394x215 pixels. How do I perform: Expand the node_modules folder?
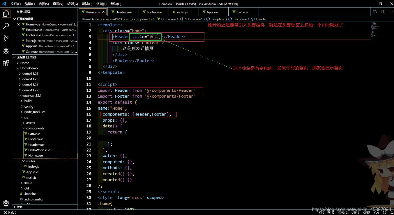pos(45,112)
